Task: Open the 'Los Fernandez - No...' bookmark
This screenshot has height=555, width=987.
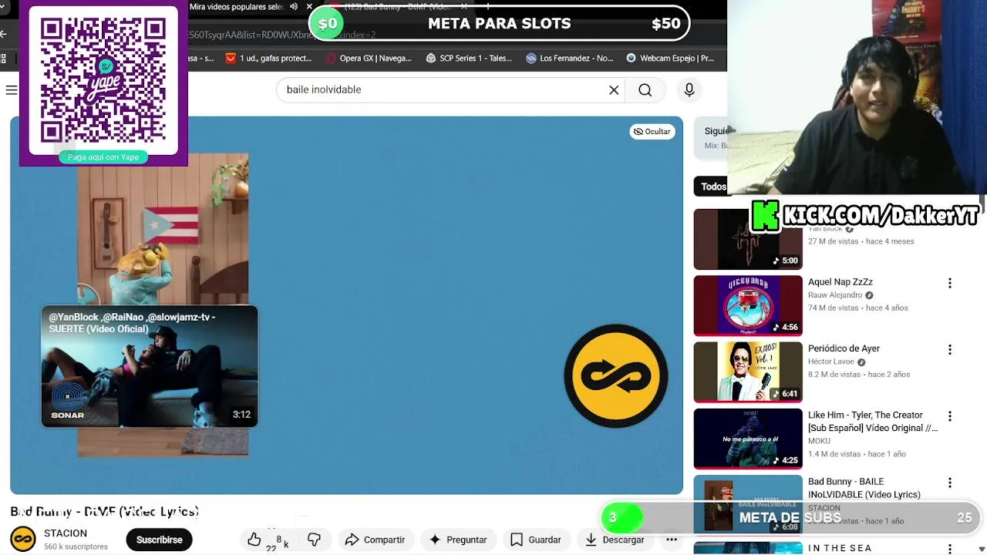Action: pyautogui.click(x=569, y=58)
